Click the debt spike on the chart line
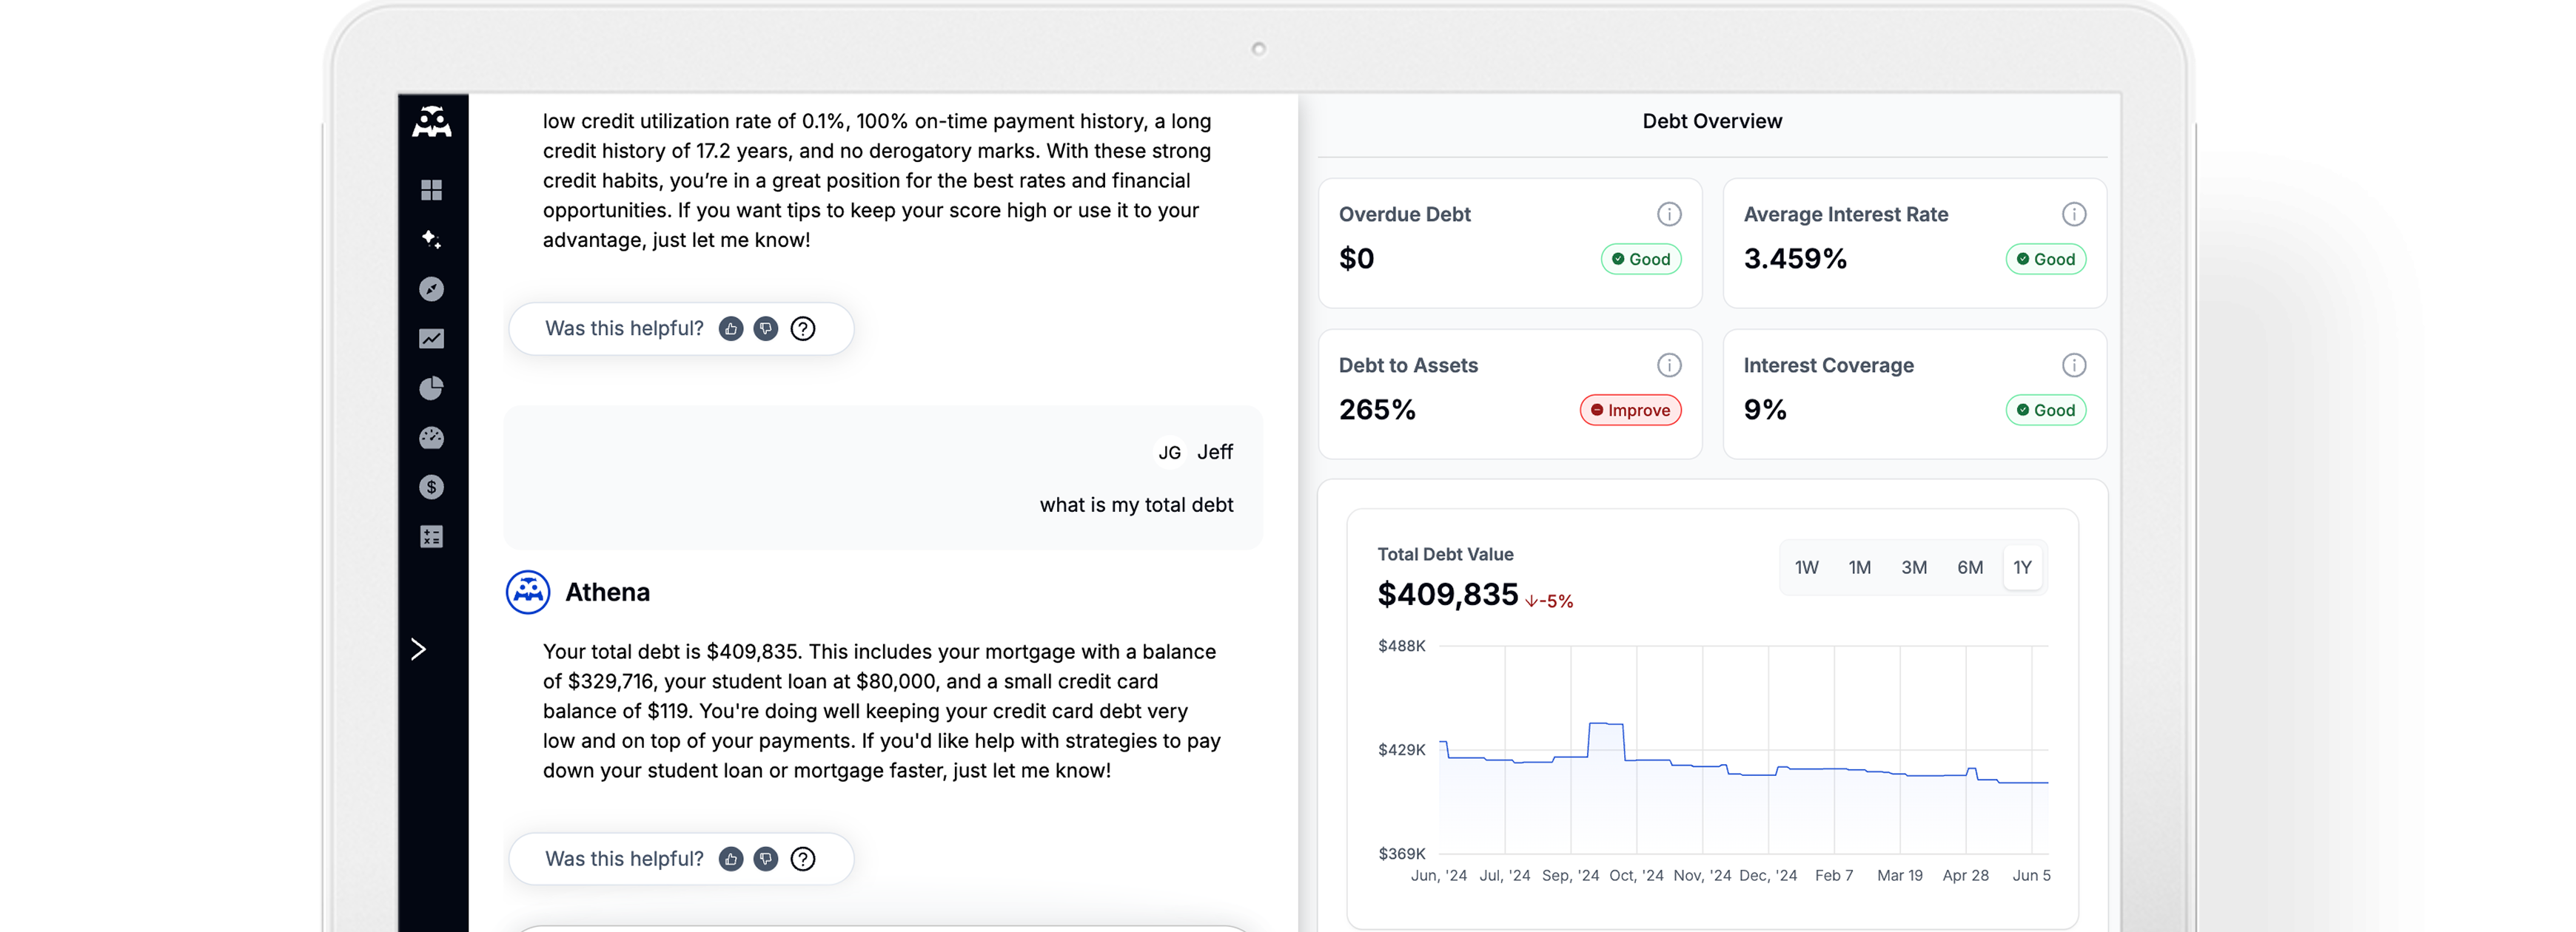 point(1606,724)
